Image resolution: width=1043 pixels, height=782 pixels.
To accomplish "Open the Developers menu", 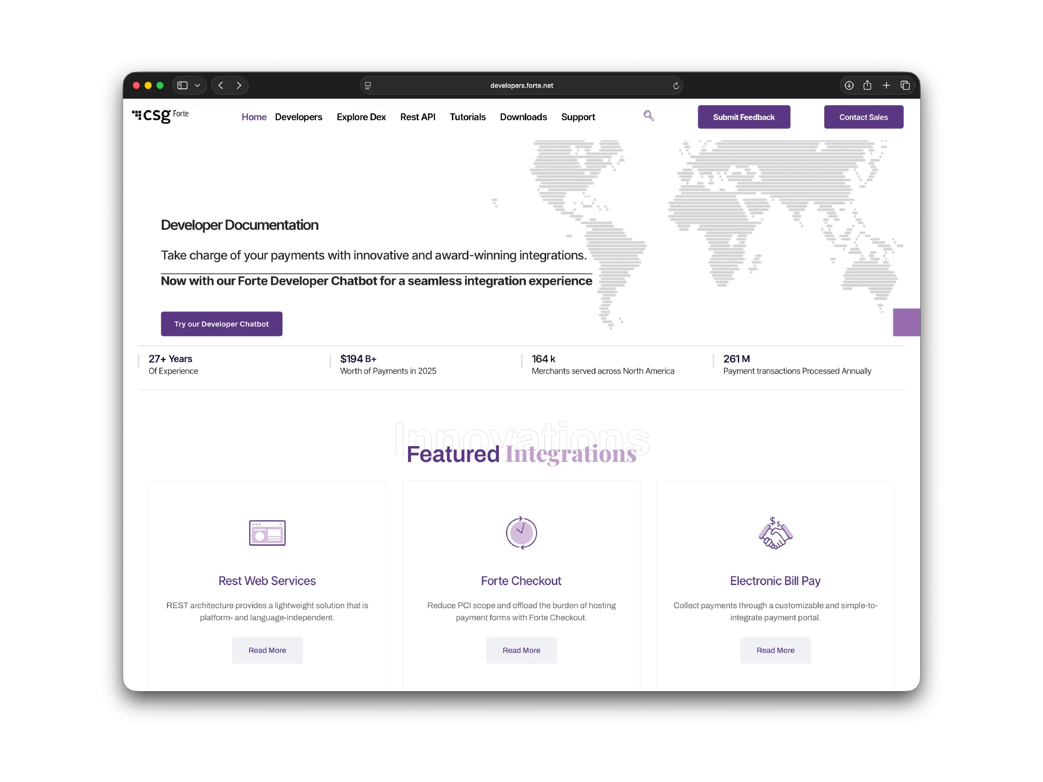I will tap(298, 117).
